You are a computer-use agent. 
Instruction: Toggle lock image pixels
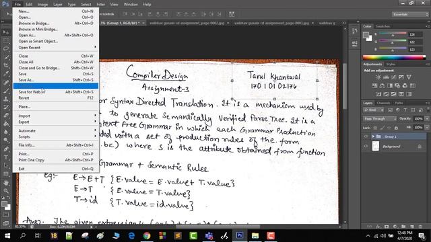pos(383,128)
